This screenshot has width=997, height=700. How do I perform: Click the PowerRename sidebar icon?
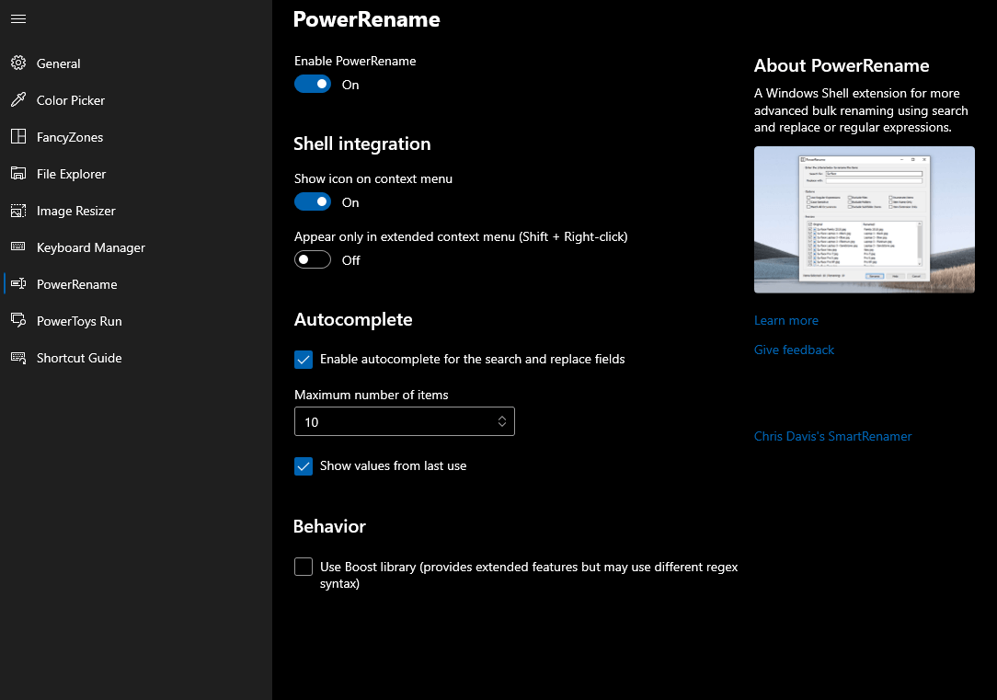coord(17,283)
